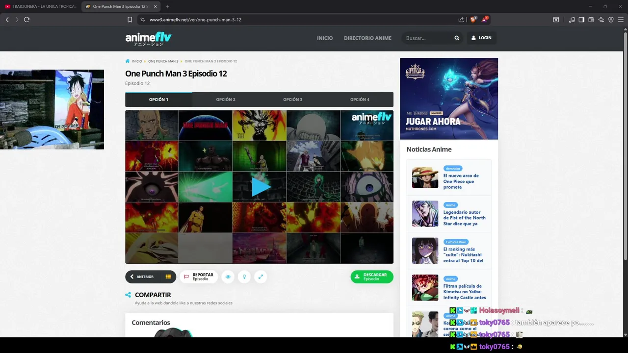
Task: Open the Brave Wallet icon
Action: pyautogui.click(x=591, y=20)
